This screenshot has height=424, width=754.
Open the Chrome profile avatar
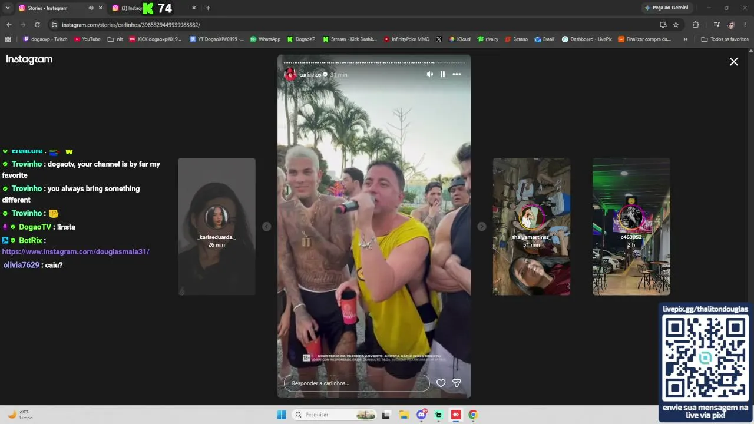click(731, 25)
